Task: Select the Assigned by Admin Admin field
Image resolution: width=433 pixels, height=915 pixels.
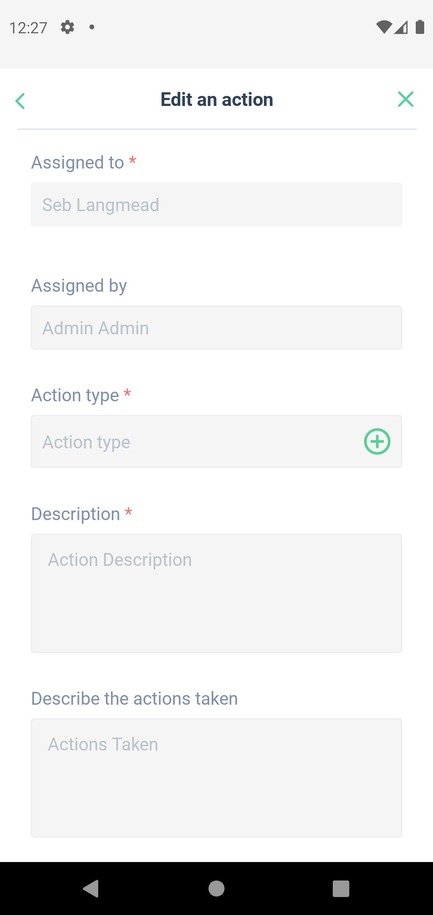Action: [x=216, y=327]
